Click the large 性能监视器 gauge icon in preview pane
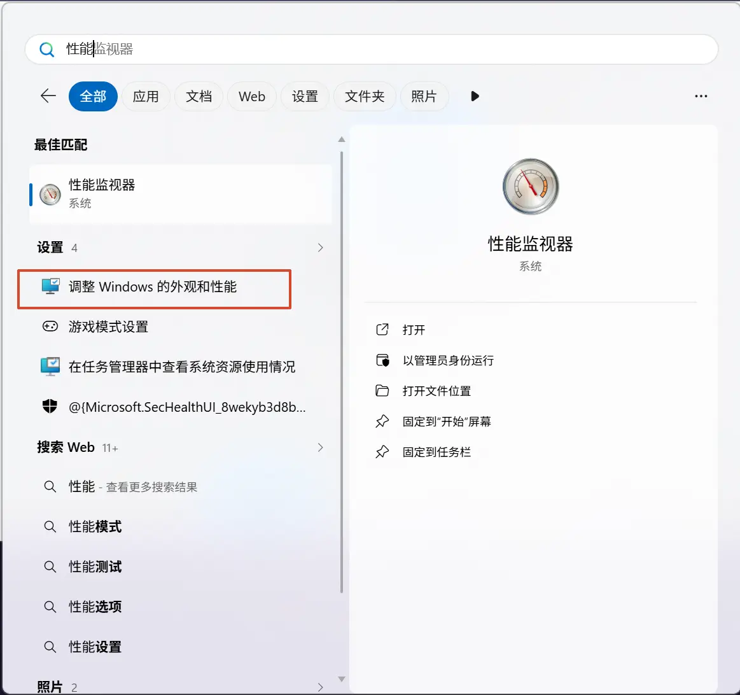This screenshot has height=695, width=740. 531,186
